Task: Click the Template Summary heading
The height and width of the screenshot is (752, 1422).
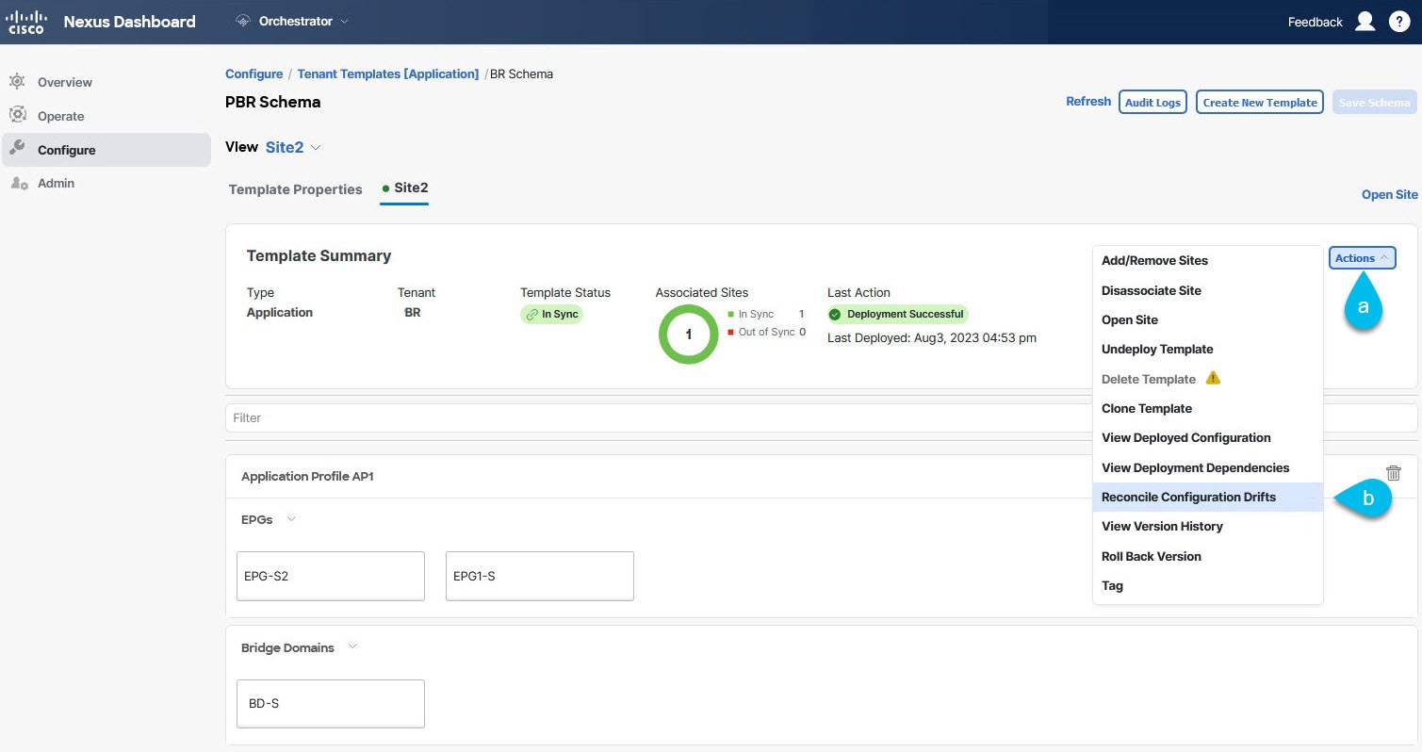Action: point(319,255)
